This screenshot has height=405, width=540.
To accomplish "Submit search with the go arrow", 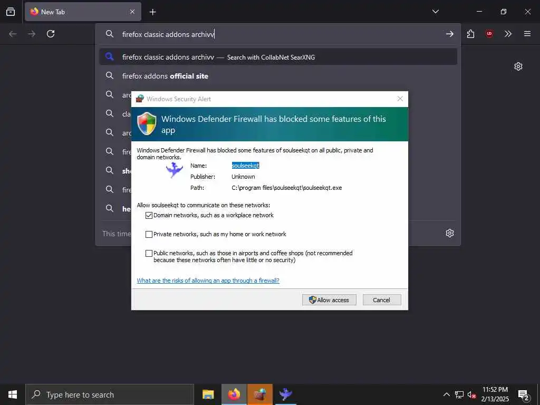I will click(x=449, y=34).
